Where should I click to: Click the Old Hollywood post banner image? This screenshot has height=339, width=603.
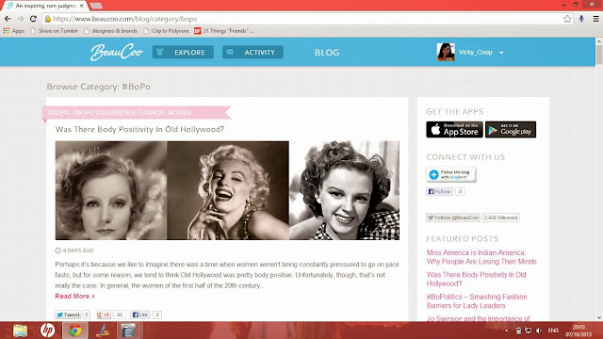click(227, 190)
